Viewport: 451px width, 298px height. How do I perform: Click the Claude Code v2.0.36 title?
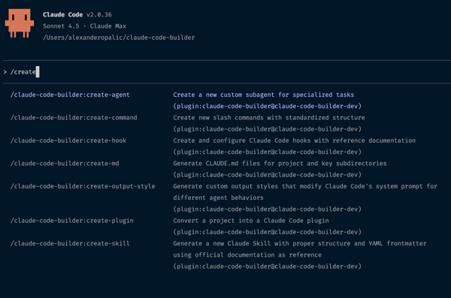coord(77,14)
